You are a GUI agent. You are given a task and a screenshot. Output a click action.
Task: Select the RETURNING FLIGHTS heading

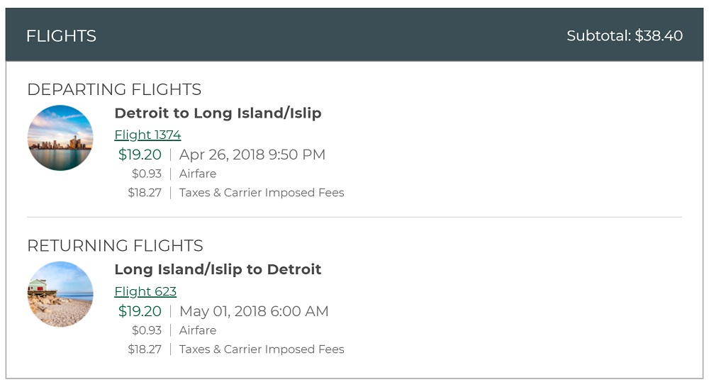point(115,246)
